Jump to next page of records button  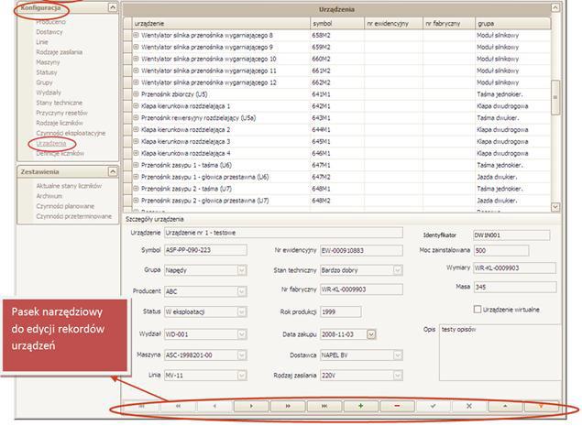[287, 406]
